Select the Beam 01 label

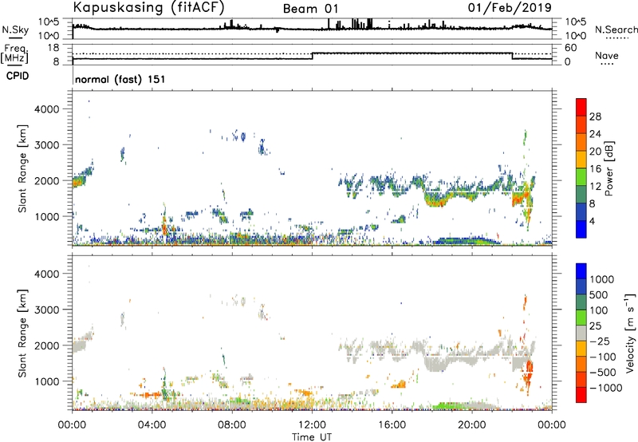[x=310, y=9]
